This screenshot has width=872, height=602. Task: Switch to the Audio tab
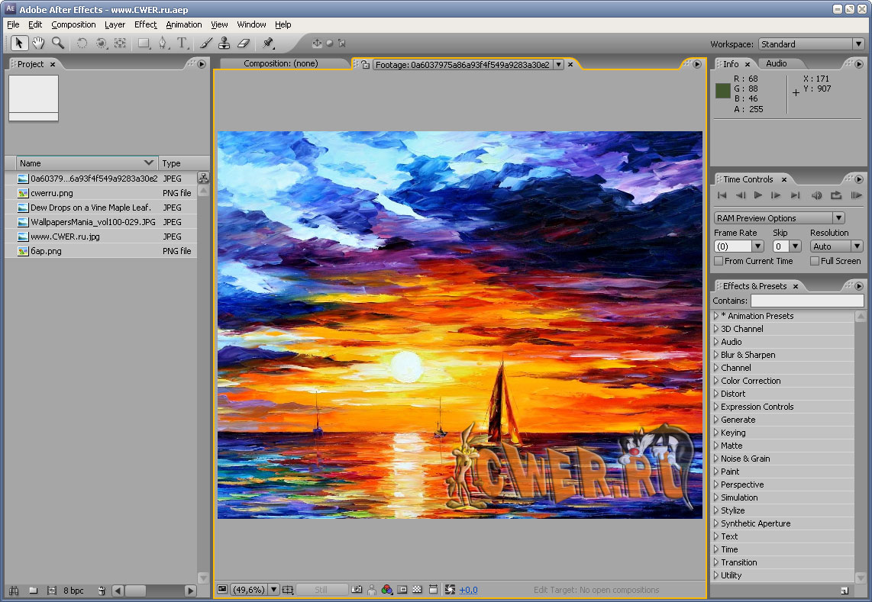pyautogui.click(x=776, y=63)
